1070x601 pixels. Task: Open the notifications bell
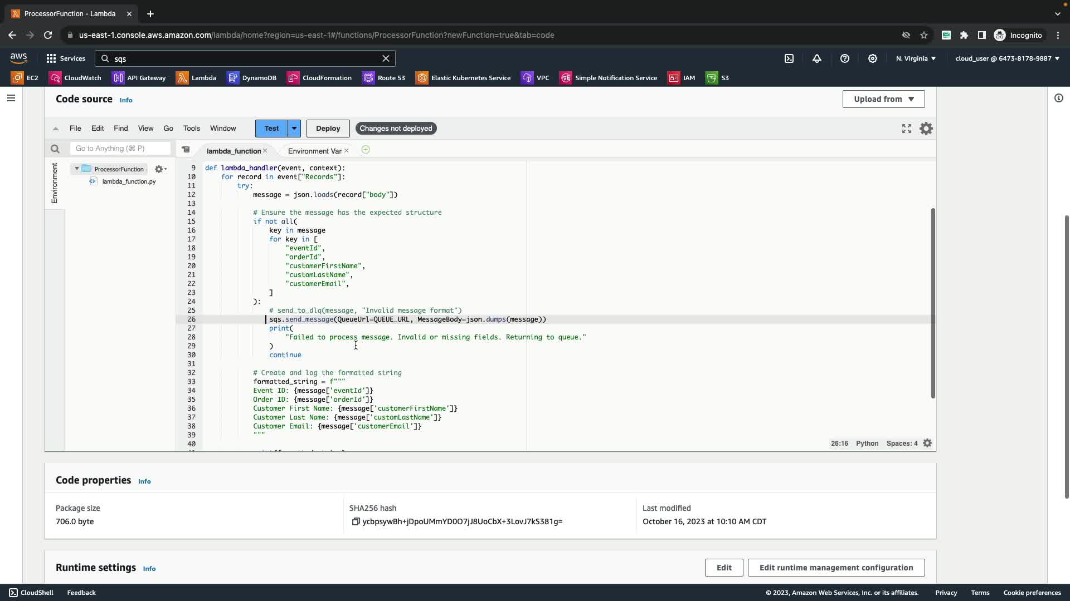pos(817,58)
